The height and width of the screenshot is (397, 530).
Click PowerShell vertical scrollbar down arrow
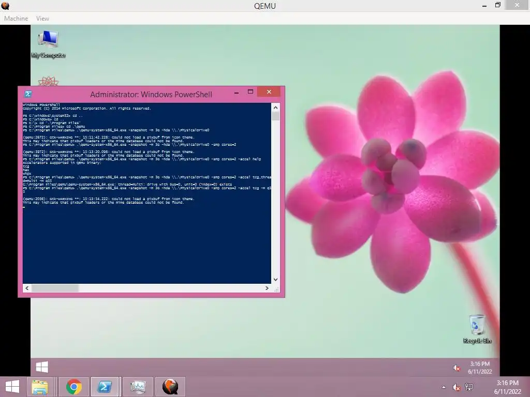(275, 280)
